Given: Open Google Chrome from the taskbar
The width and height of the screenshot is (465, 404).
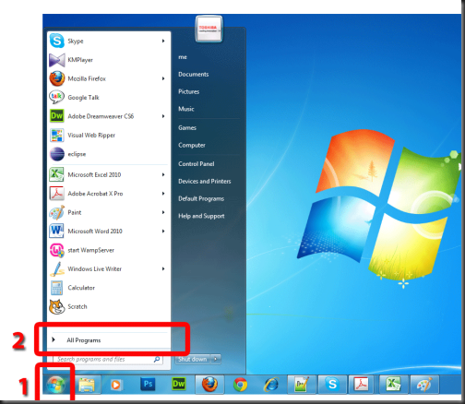Looking at the screenshot, I should 240,385.
